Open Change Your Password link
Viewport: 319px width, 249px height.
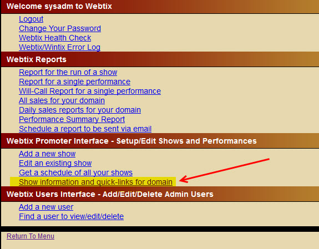tap(60, 28)
